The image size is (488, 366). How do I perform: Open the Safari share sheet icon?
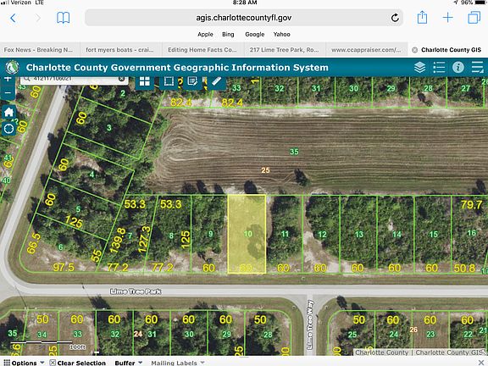point(422,17)
